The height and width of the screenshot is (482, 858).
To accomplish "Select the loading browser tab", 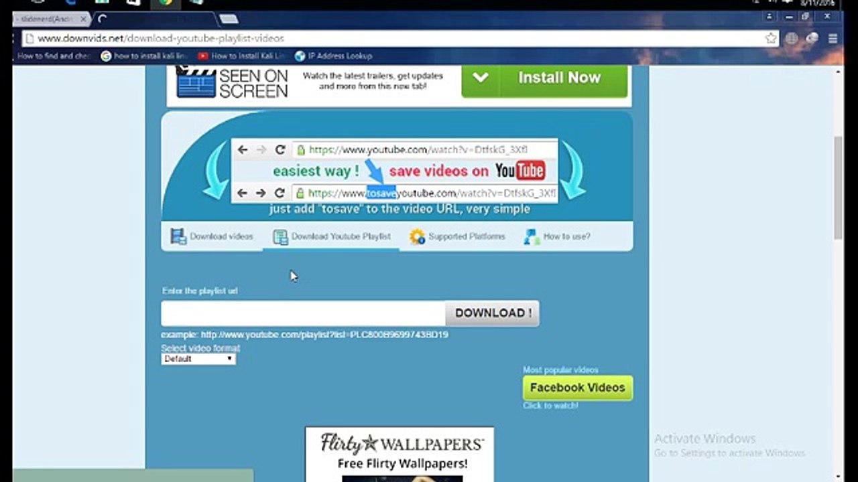I will (154, 19).
